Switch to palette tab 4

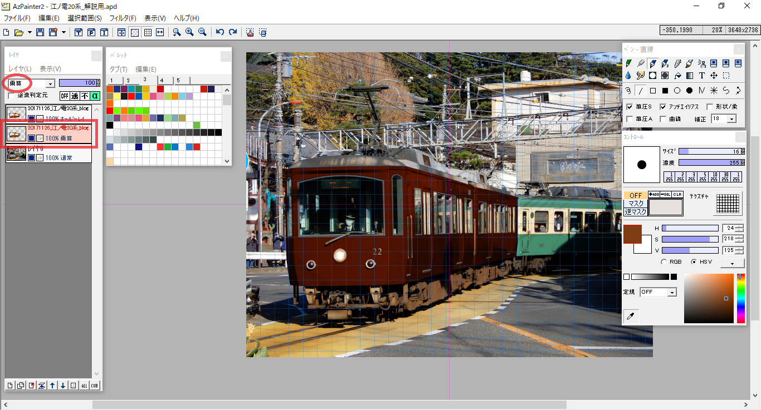(162, 81)
